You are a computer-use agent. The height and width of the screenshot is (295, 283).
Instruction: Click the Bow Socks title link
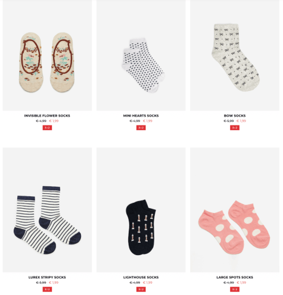tap(235, 115)
